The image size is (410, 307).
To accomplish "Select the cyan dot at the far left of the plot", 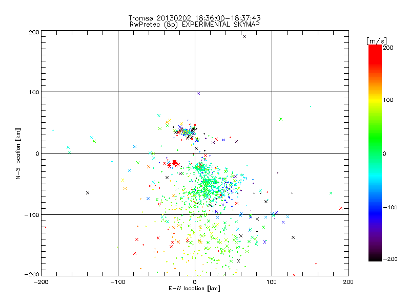I will click(x=53, y=130).
